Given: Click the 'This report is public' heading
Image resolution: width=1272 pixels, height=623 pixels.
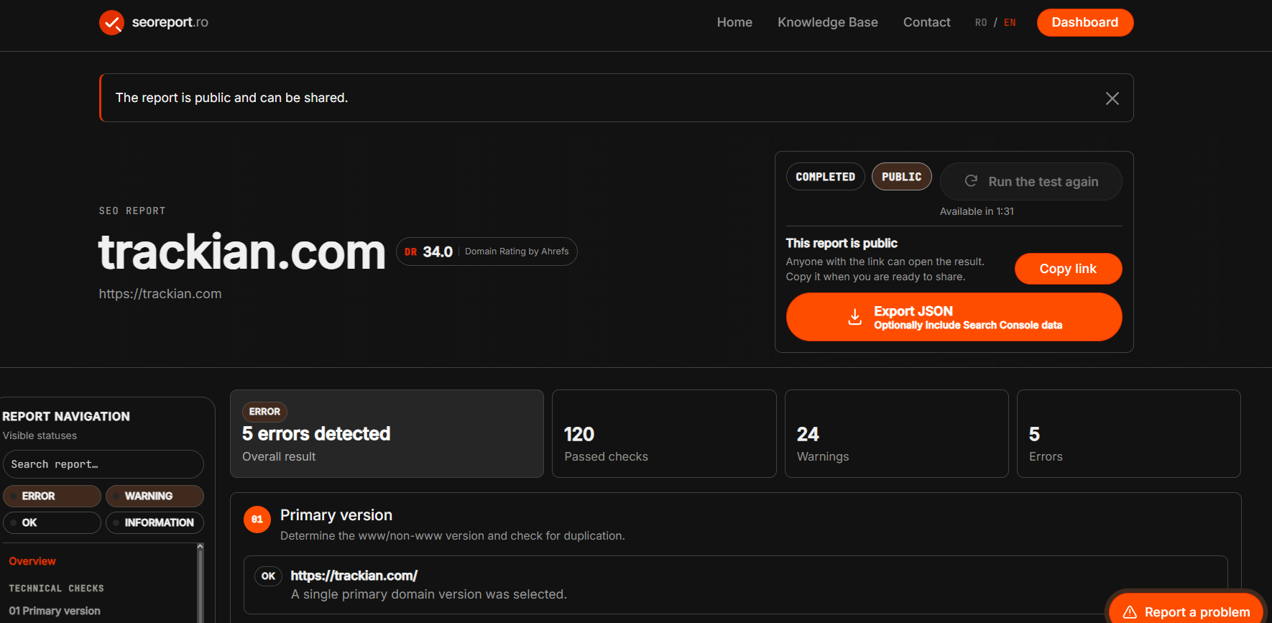Looking at the screenshot, I should [x=842, y=243].
